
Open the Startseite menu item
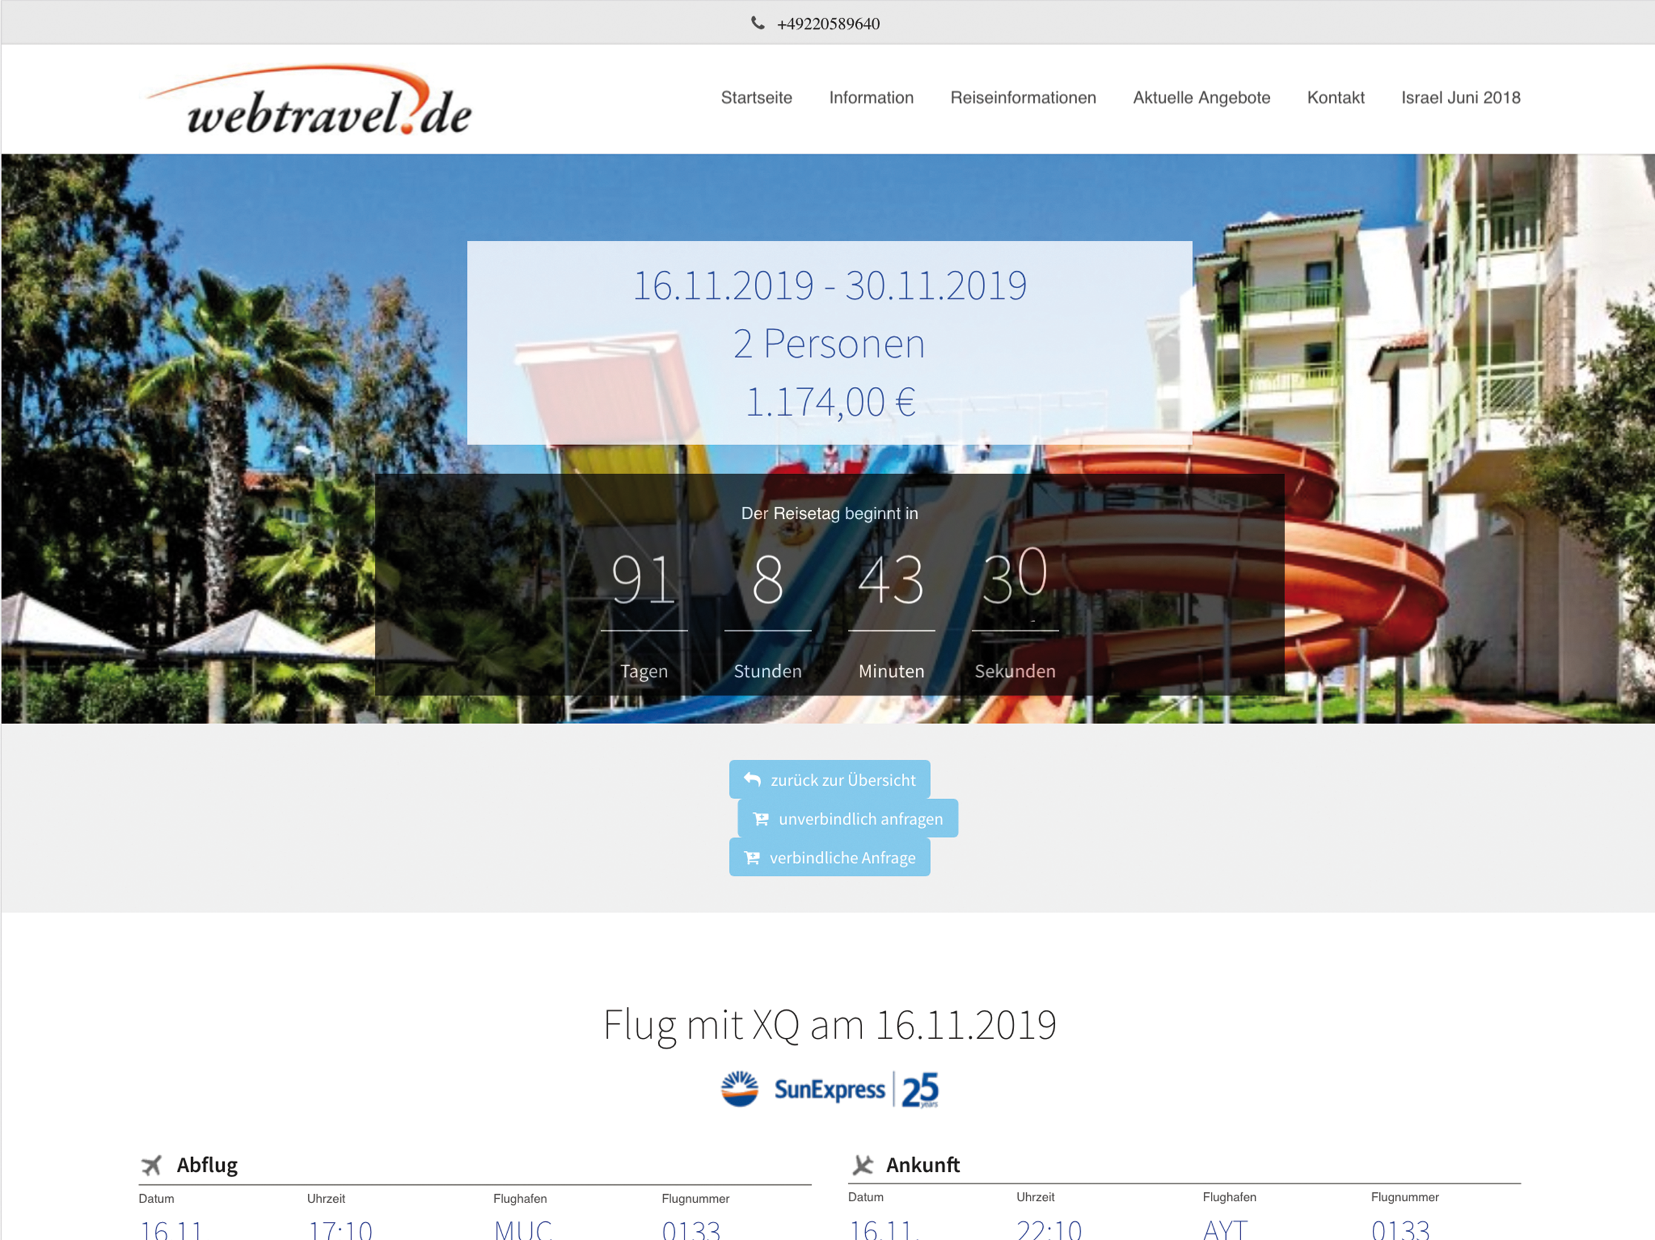pyautogui.click(x=755, y=97)
